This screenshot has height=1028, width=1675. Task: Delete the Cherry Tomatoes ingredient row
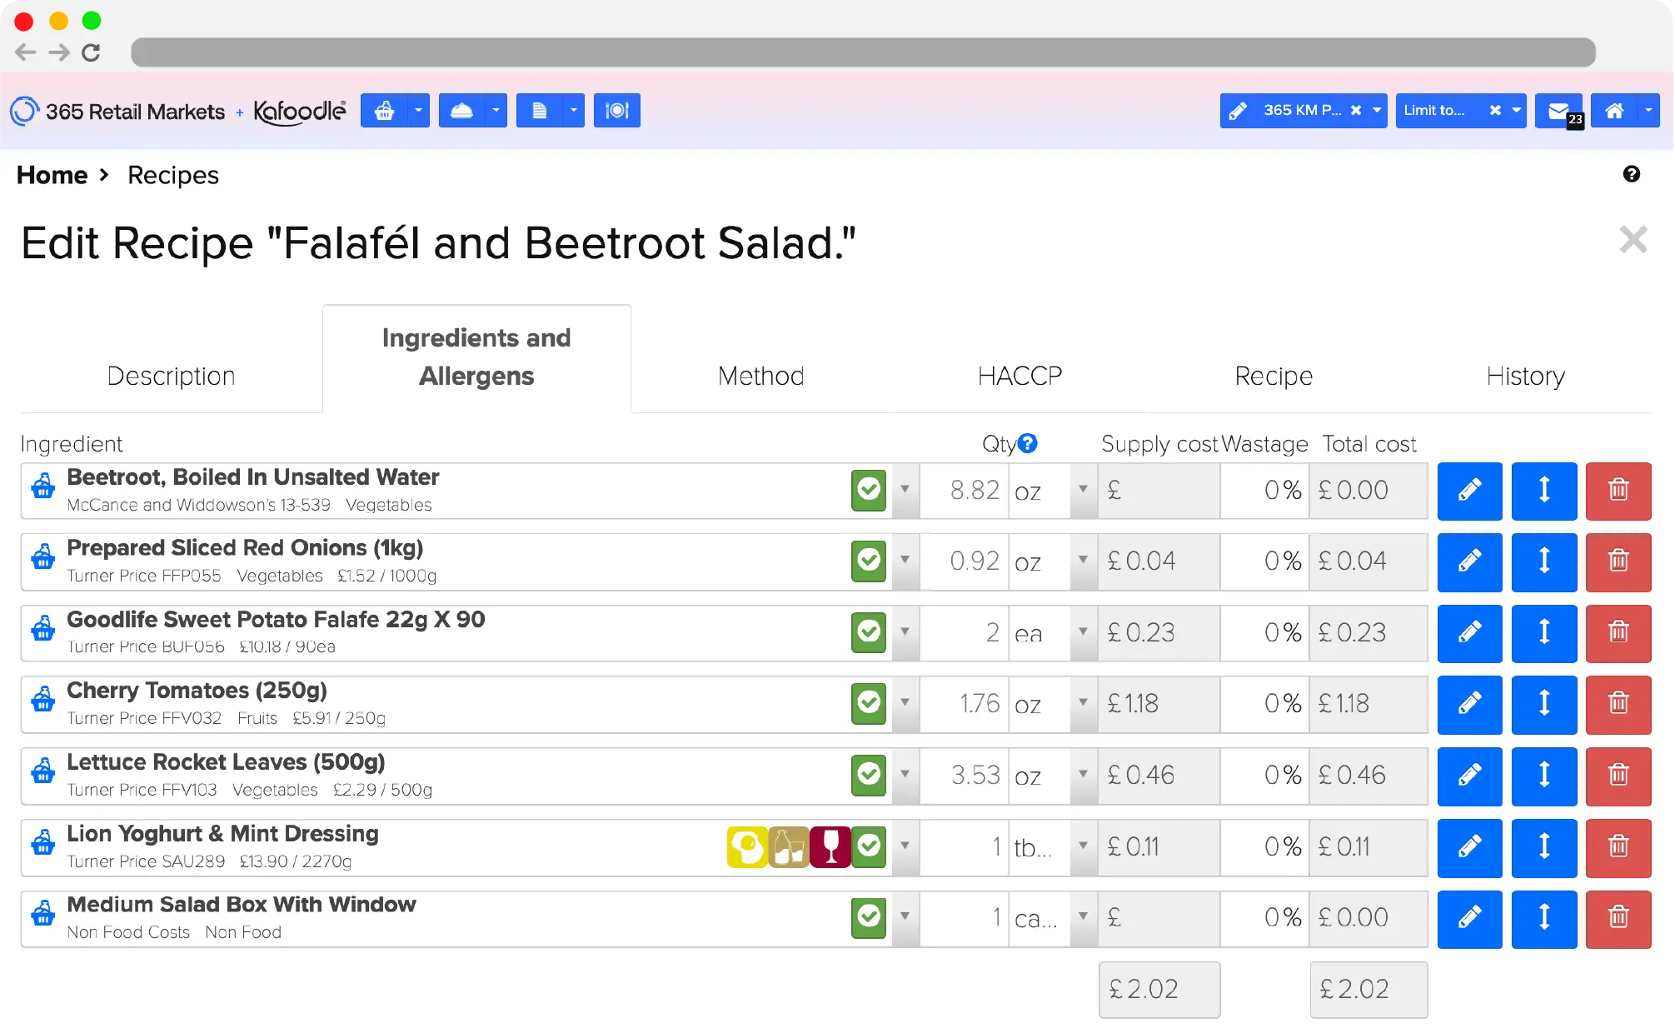[1618, 704]
